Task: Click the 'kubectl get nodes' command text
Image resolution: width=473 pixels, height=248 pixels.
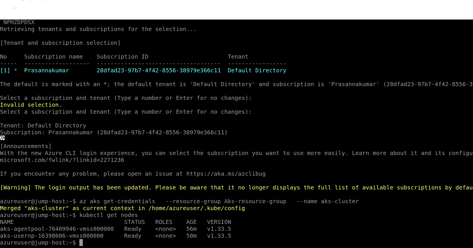Action: pos(108,215)
